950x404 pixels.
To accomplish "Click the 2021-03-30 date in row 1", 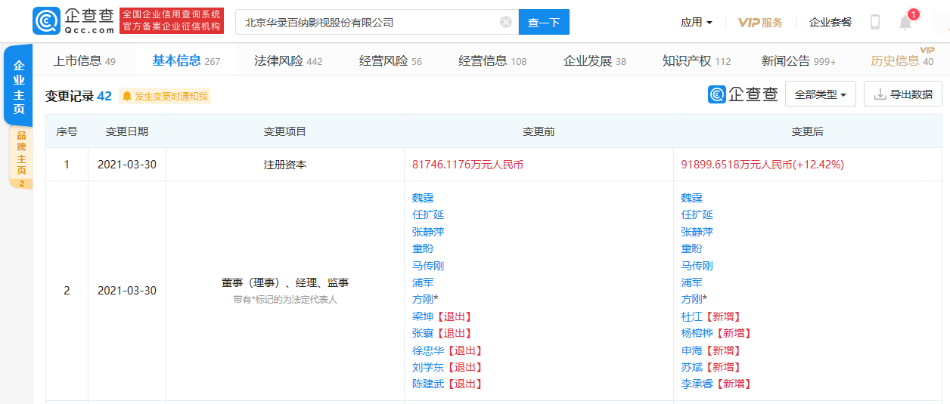I will click(x=127, y=164).
